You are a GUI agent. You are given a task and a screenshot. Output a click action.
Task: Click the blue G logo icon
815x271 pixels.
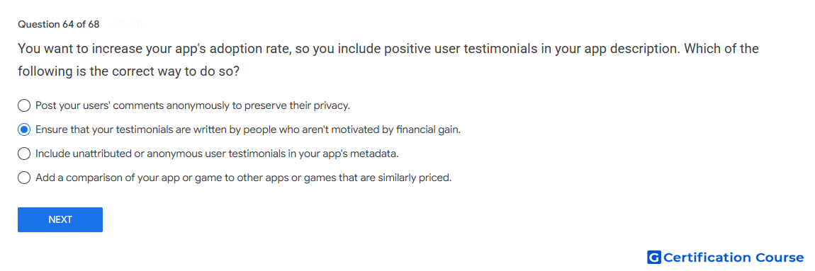(654, 258)
